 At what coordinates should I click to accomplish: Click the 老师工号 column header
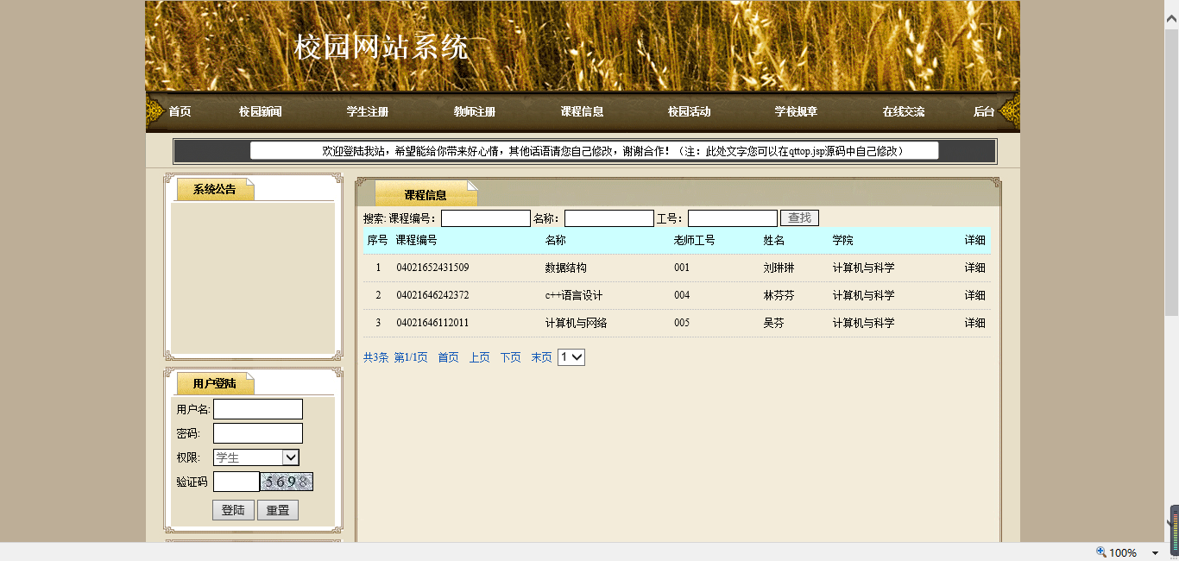click(694, 241)
